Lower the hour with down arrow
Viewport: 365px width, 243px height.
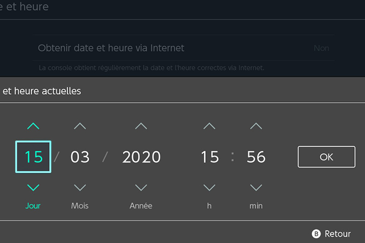209,188
